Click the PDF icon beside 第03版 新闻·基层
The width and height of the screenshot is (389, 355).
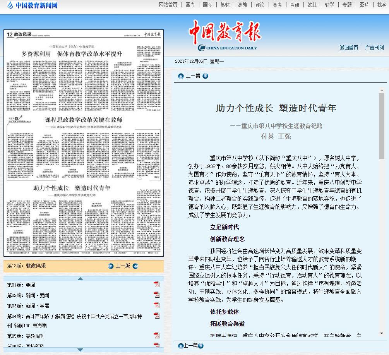[157, 305]
